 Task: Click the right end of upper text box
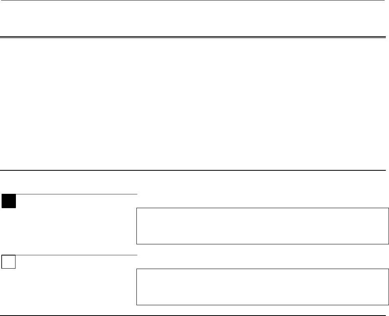pos(388,226)
